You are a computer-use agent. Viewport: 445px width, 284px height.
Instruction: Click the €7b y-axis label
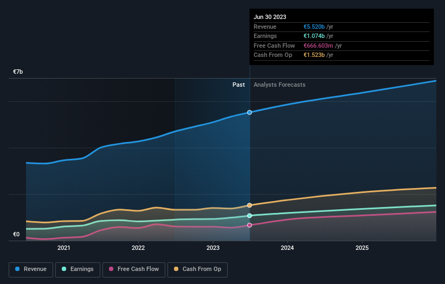point(18,72)
